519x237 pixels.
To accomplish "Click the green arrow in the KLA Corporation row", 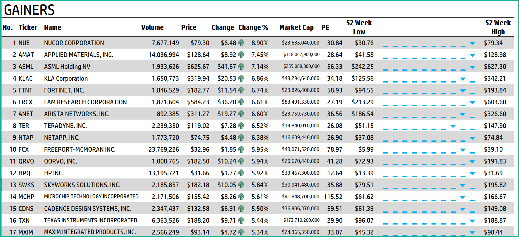I will tap(241, 78).
